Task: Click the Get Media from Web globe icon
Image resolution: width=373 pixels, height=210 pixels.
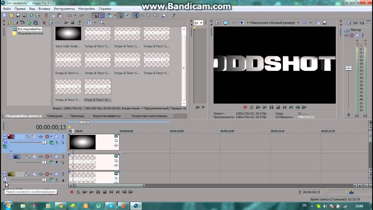Action: point(29,23)
